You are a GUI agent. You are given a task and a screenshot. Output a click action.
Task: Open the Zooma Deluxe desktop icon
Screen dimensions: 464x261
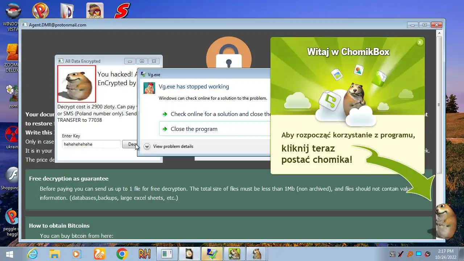(12, 58)
